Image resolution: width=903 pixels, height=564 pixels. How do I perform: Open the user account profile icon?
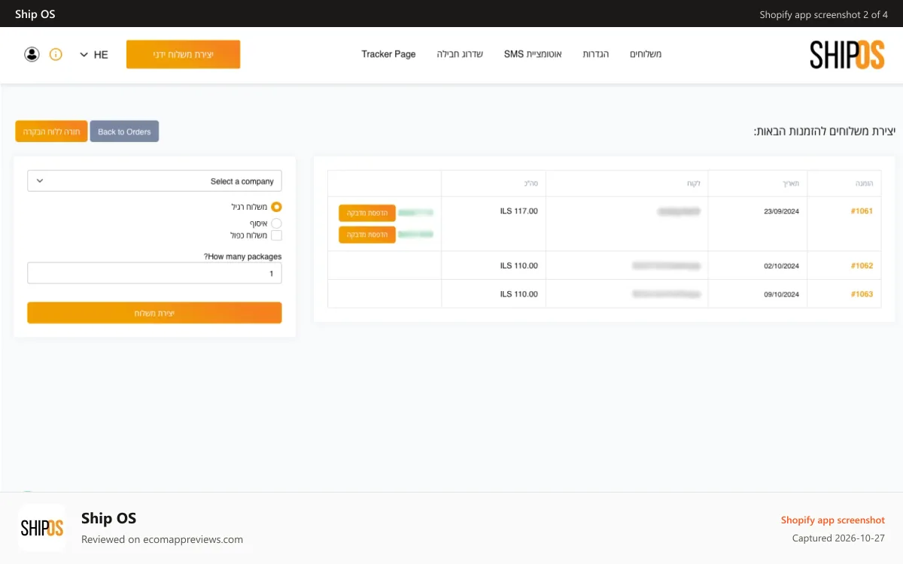32,54
